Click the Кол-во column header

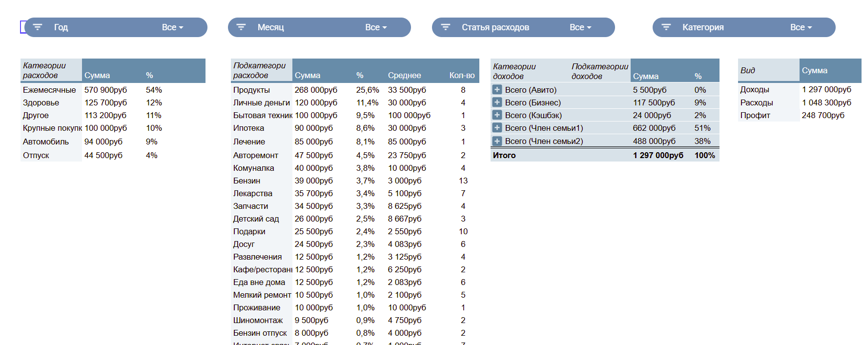(x=462, y=75)
